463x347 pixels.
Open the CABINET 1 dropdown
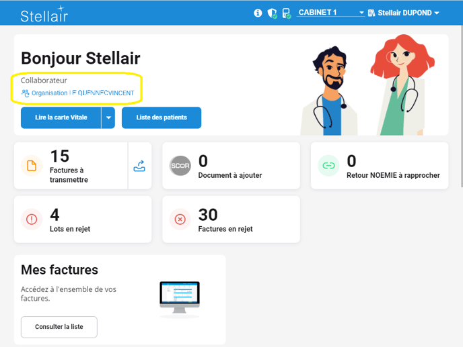pyautogui.click(x=331, y=13)
